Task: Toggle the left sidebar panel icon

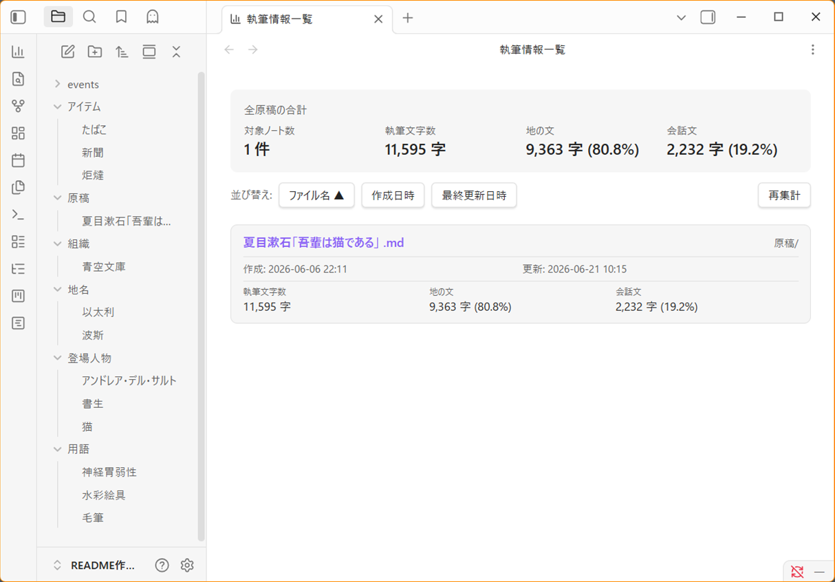Action: point(19,17)
